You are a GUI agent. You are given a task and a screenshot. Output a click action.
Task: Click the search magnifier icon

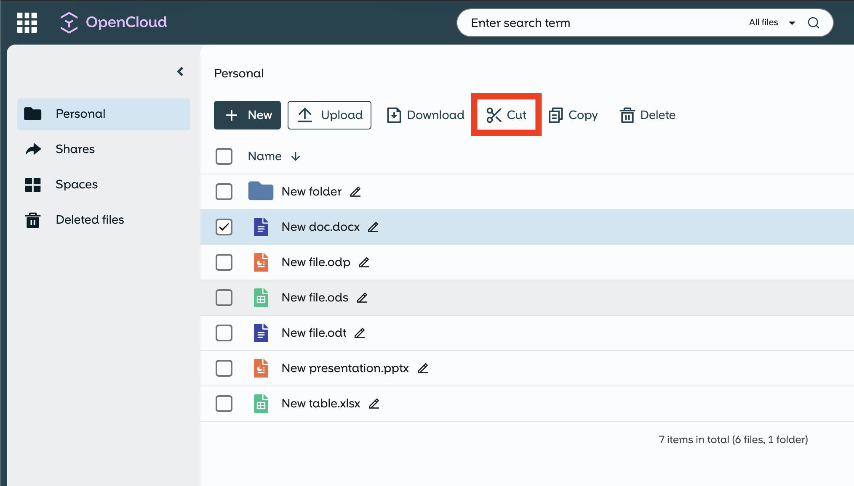click(x=813, y=23)
